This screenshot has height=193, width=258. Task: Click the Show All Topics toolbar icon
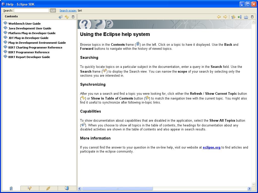coord(60,17)
